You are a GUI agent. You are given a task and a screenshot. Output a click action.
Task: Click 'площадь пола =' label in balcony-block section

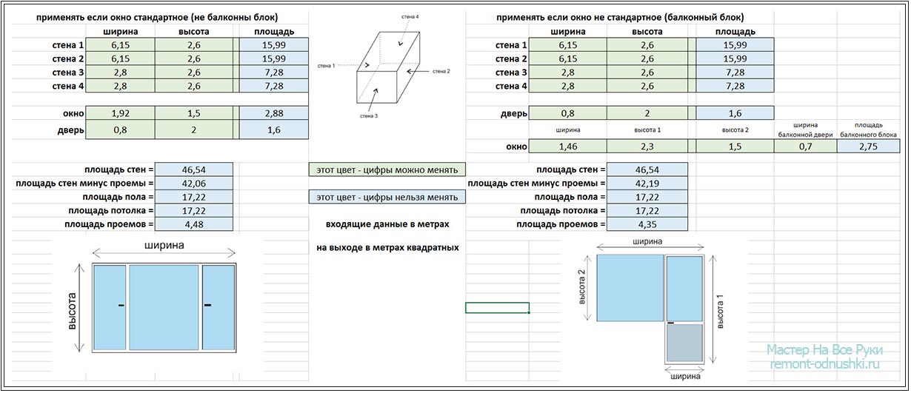pyautogui.click(x=569, y=197)
